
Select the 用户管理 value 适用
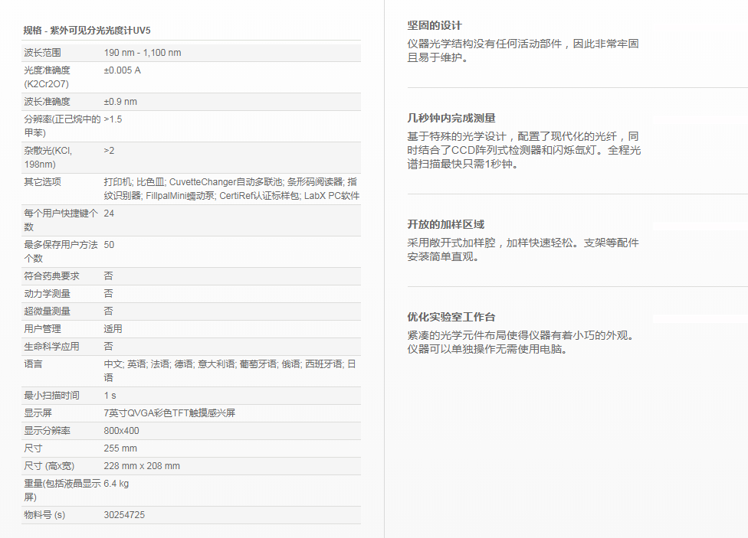(x=113, y=329)
